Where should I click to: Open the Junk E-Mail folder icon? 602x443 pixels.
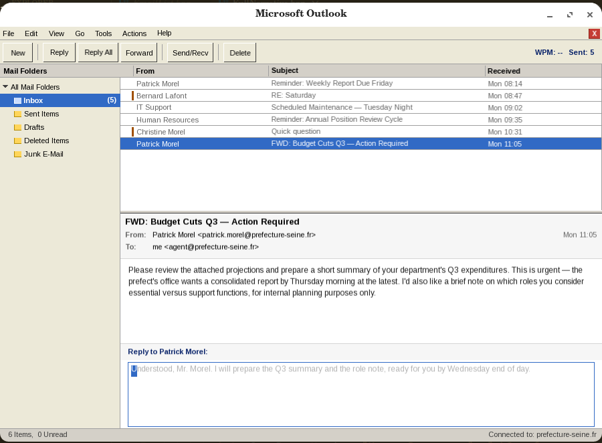tap(17, 155)
